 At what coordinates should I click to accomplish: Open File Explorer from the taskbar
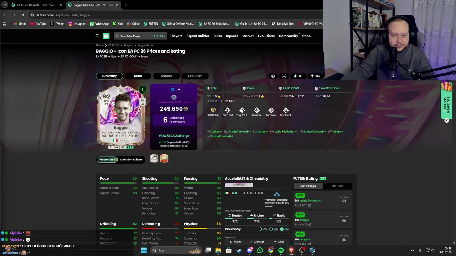click(218, 250)
